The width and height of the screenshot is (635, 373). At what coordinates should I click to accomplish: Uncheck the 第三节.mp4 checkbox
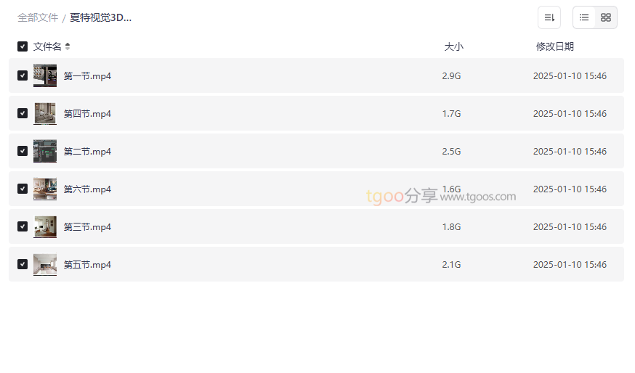pyautogui.click(x=23, y=226)
